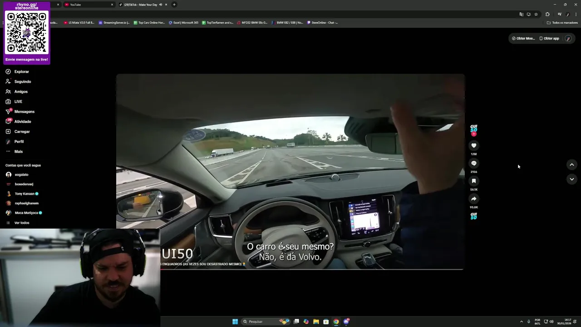Save video with bookmark icon
Image resolution: width=581 pixels, height=327 pixels.
[x=473, y=181]
